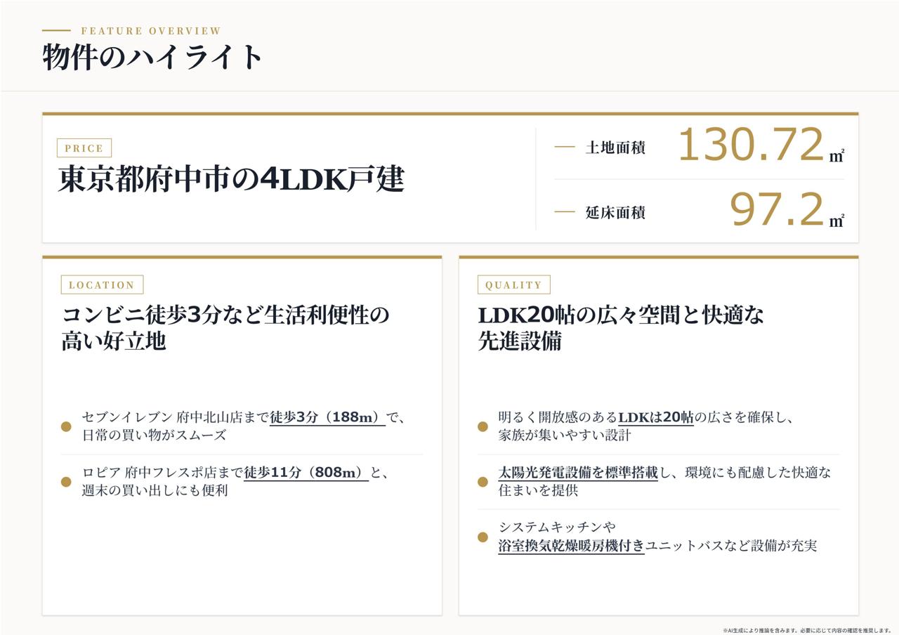The width and height of the screenshot is (899, 635).
Task: Select the QUALITY tag
Action: 513,284
